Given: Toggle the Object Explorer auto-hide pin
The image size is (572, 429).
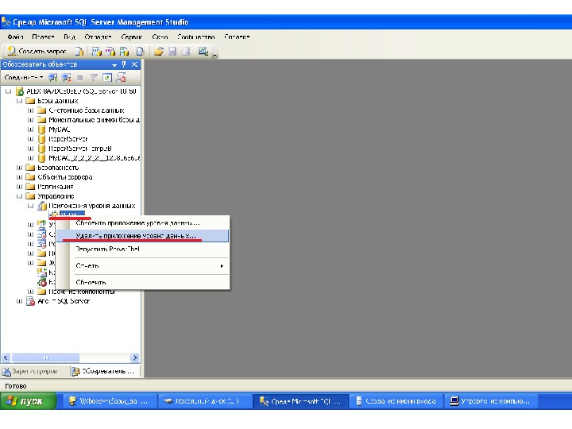Looking at the screenshot, I should coord(124,64).
